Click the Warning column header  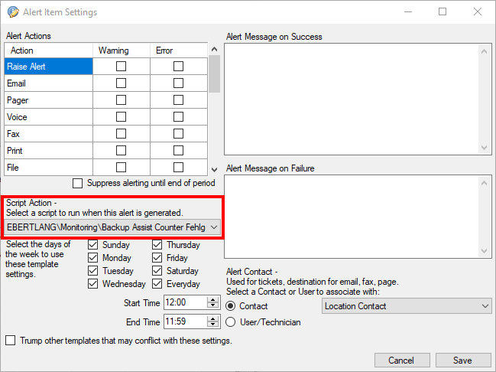tap(121, 51)
